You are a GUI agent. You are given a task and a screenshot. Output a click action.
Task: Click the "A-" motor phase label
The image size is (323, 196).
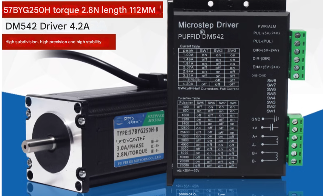254,145
